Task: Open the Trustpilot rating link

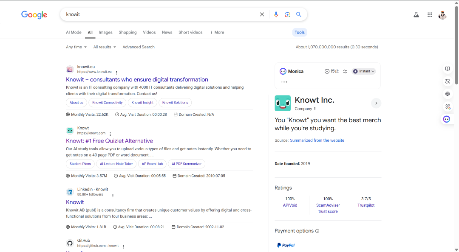Action: point(366,205)
